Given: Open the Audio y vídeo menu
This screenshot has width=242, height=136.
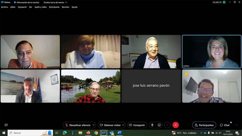Looking at the screenshot, I should [x=40, y=7].
